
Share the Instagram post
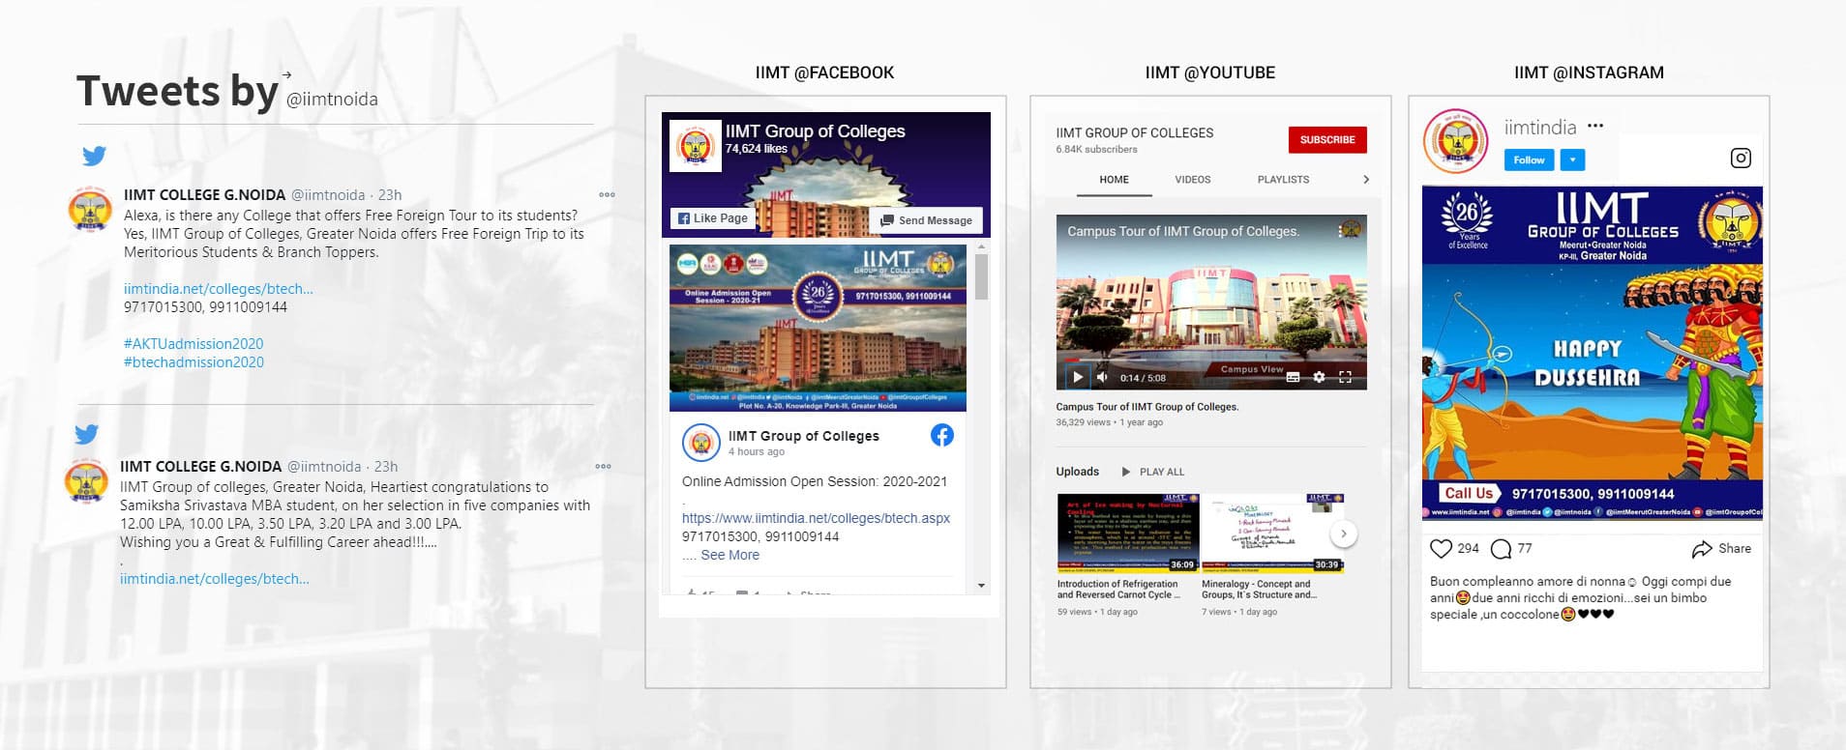click(x=1721, y=549)
